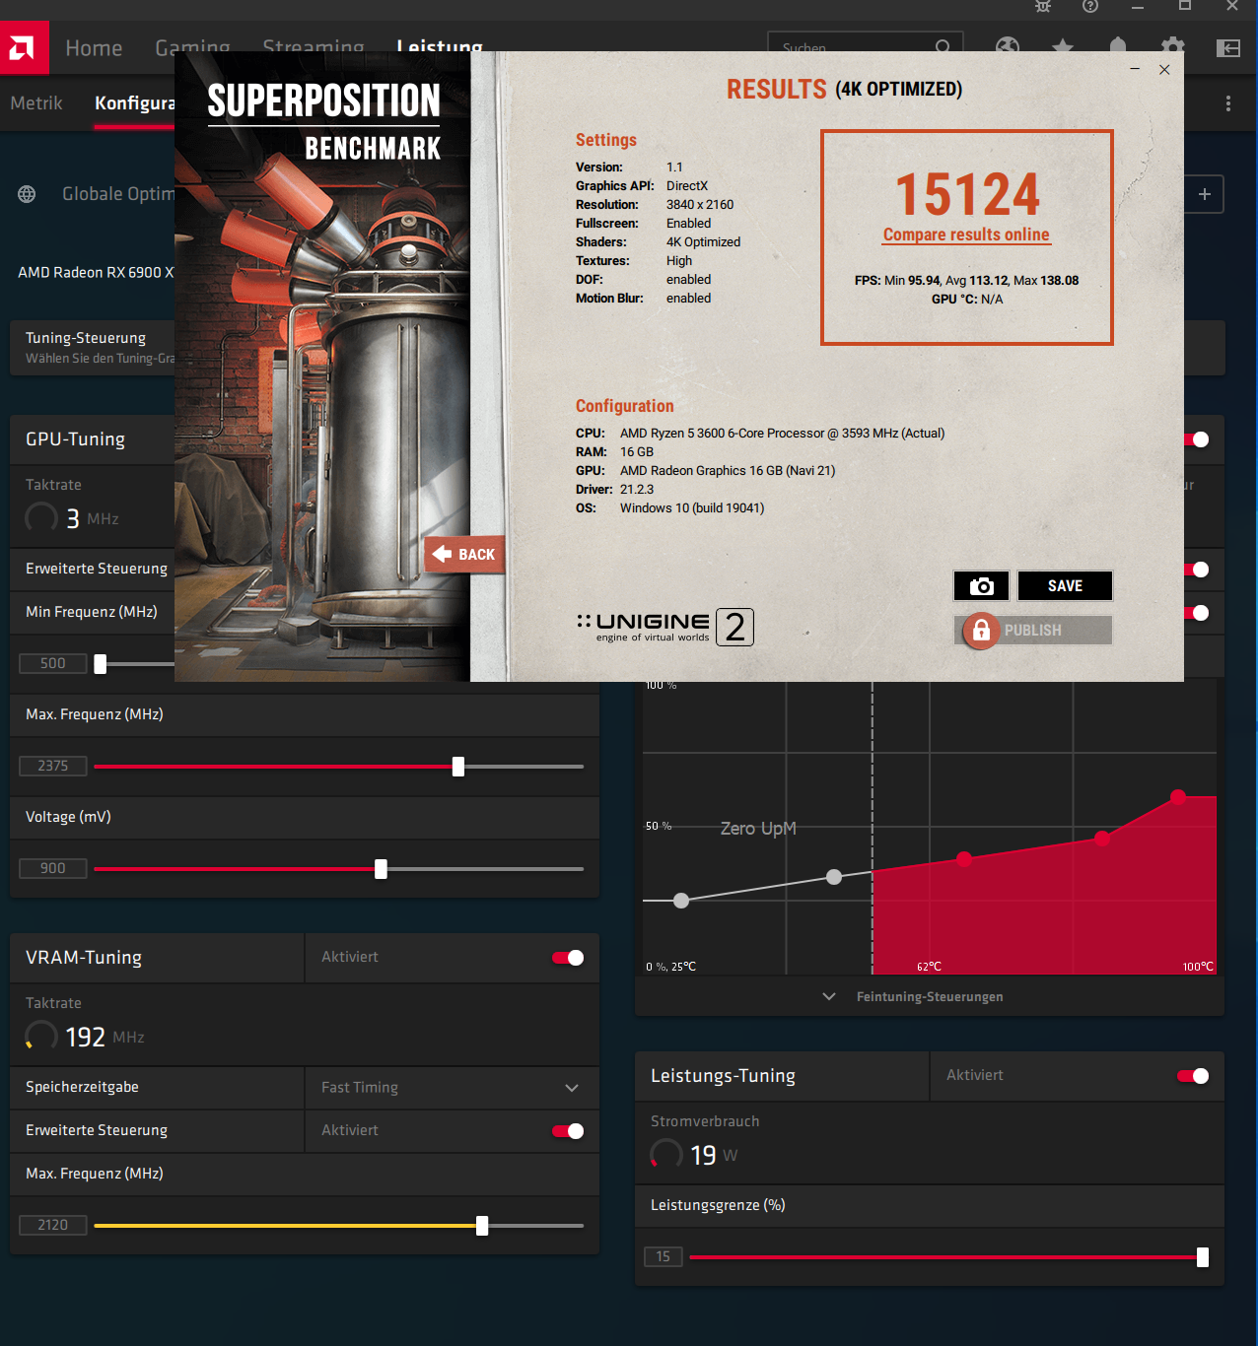Click the GPU-Tuning heading

75,439
